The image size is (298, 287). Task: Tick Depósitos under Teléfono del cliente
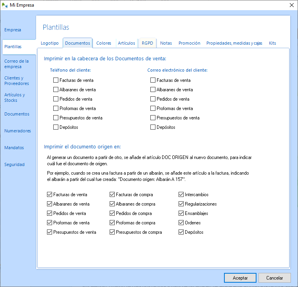56,127
